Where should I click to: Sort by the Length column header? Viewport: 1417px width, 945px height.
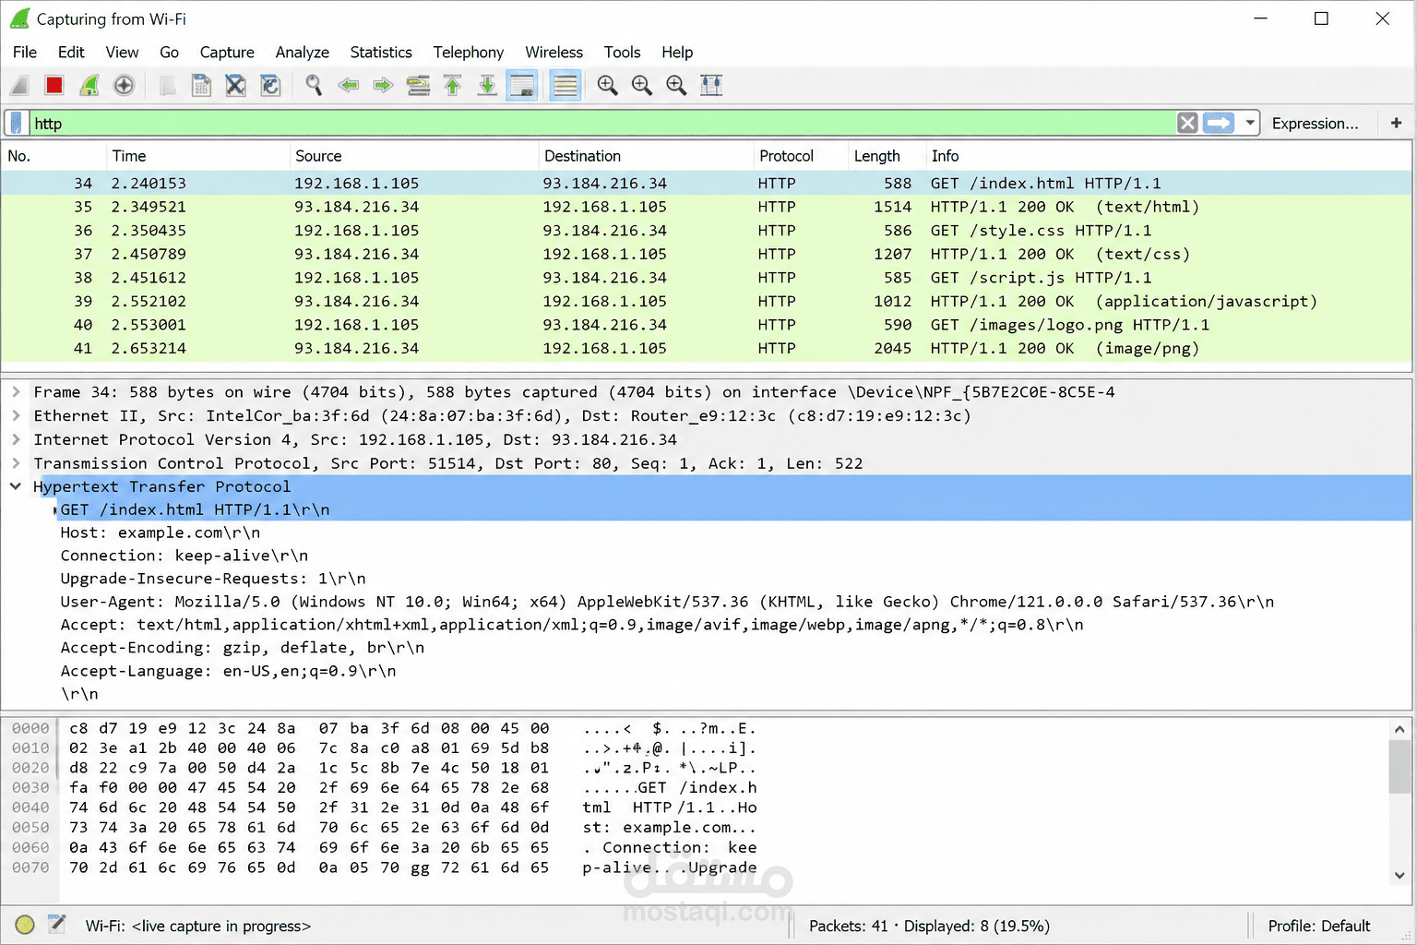887,156
